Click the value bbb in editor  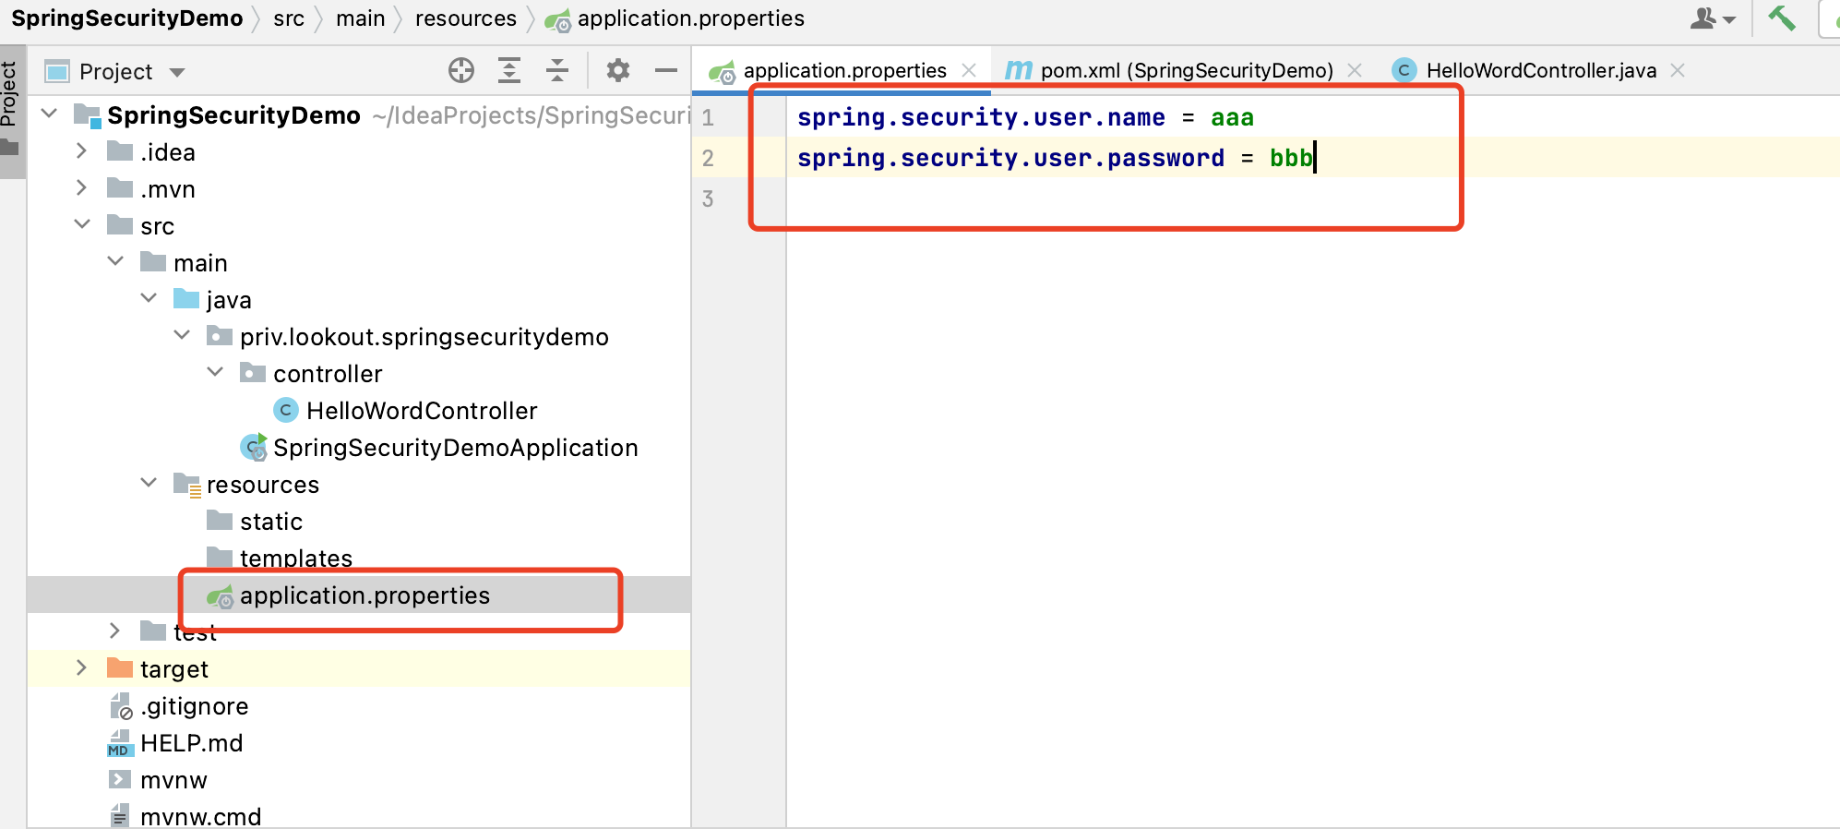(1291, 158)
